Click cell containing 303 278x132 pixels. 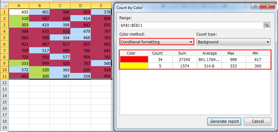(19, 25)
